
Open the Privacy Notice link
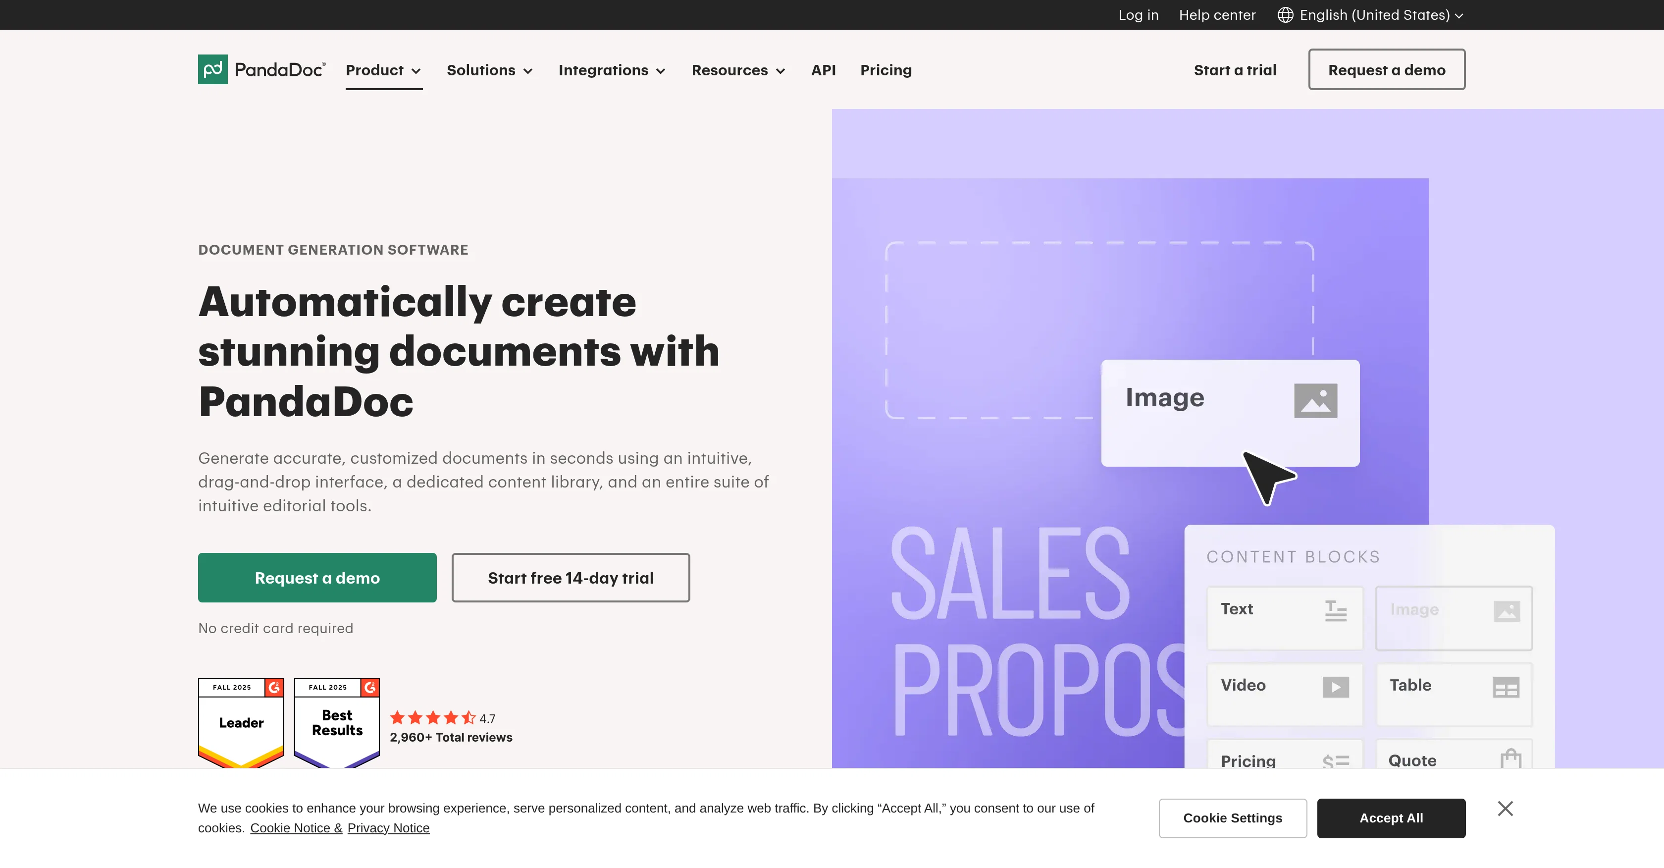388,827
